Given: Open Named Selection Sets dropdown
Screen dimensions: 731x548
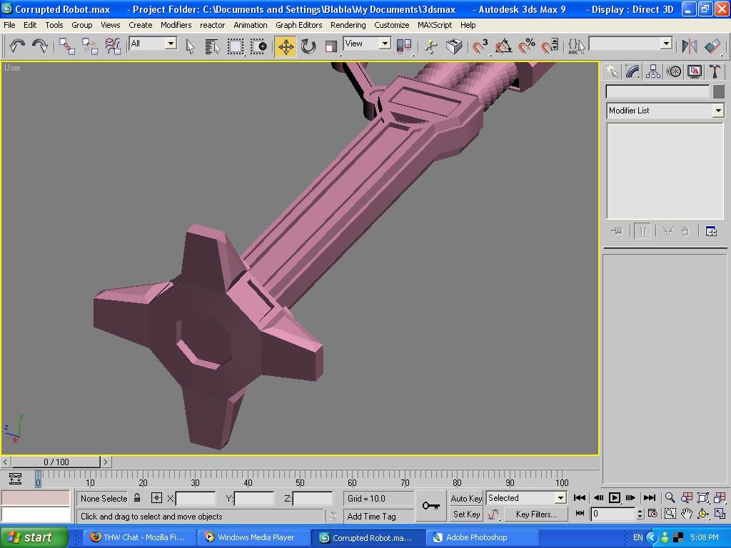Looking at the screenshot, I should click(666, 44).
